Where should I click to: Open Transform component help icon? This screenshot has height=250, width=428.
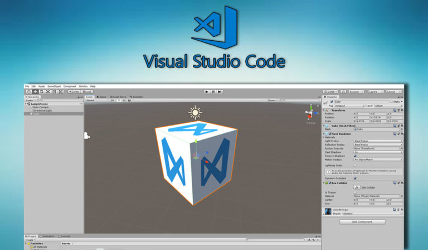(395, 110)
